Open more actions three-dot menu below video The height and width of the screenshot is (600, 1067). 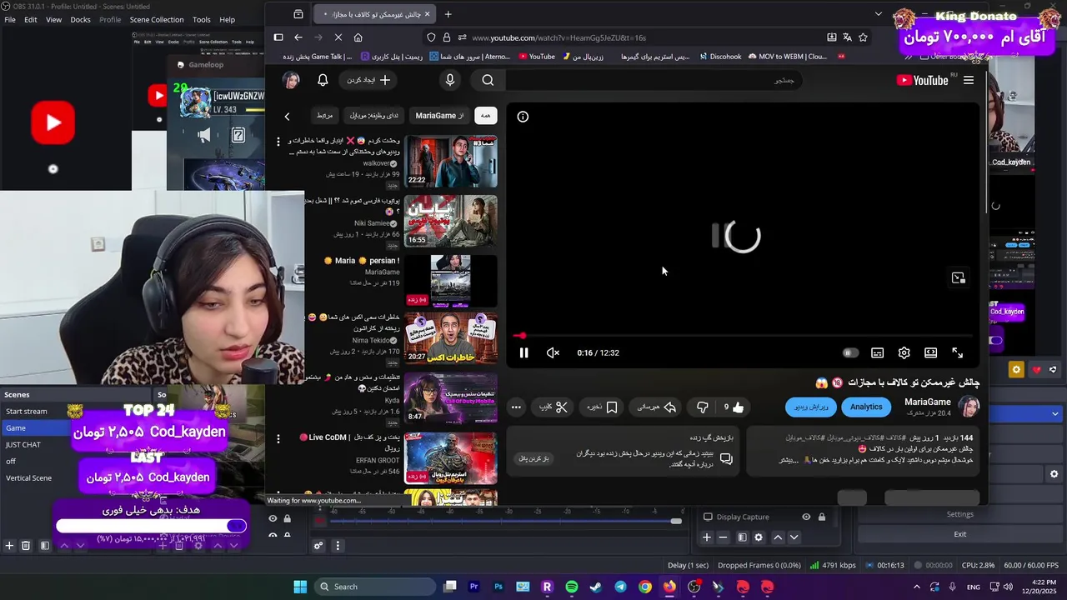(516, 407)
